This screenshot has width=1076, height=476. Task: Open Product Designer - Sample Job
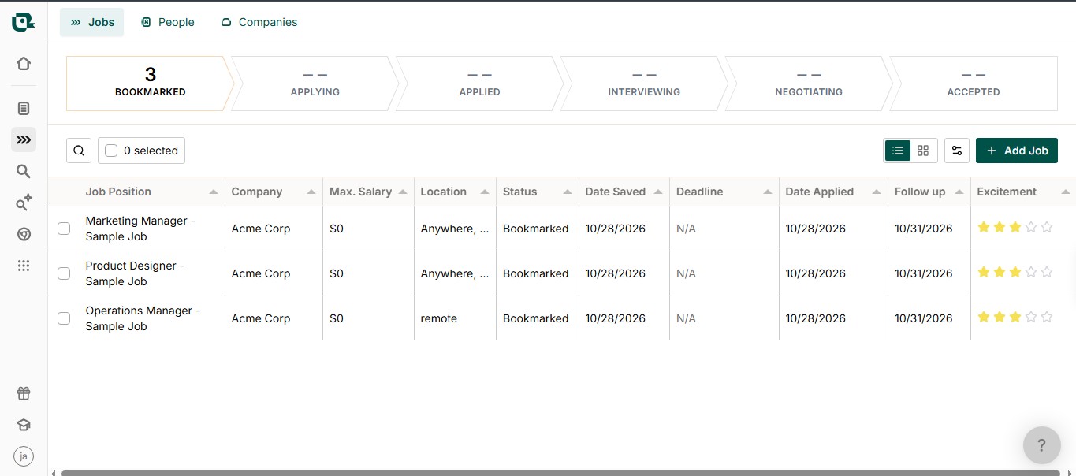(135, 273)
